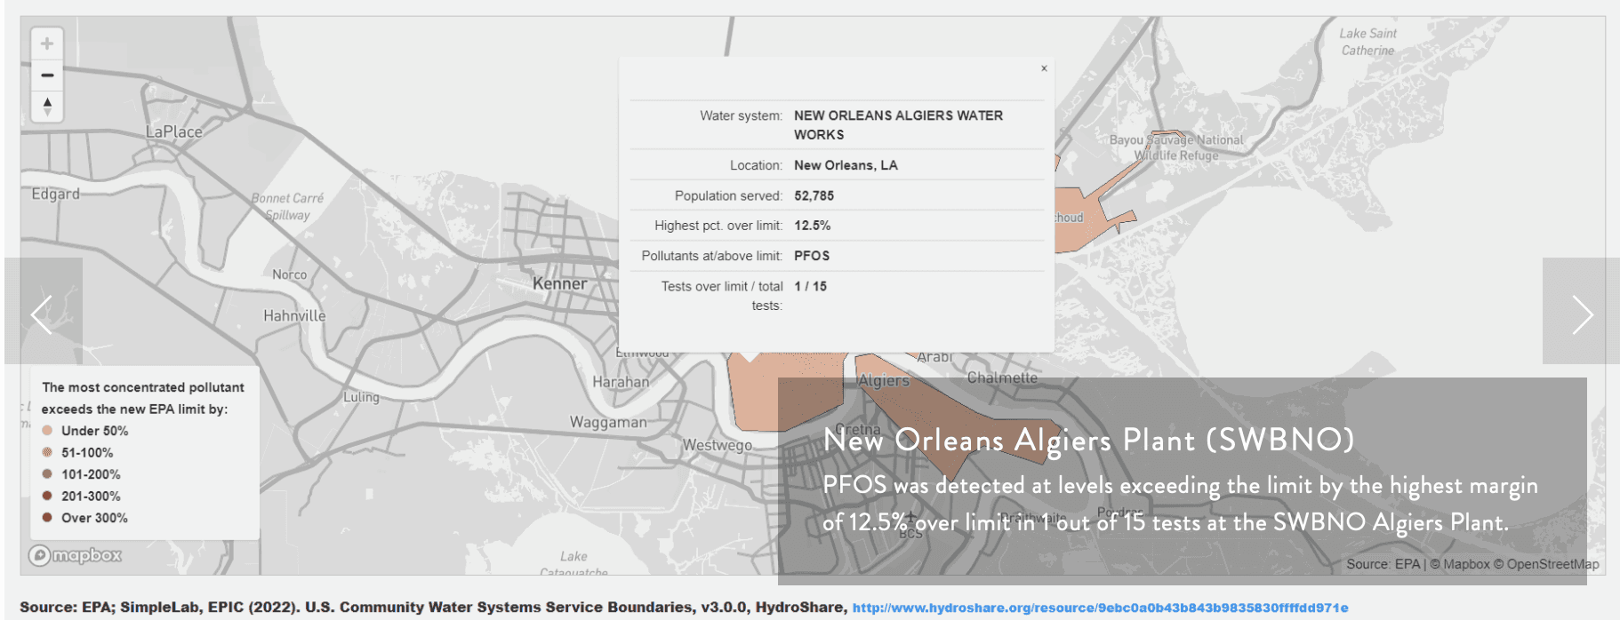1620x620 pixels.
Task: Click the Population served value 52,785
Action: [x=814, y=195]
